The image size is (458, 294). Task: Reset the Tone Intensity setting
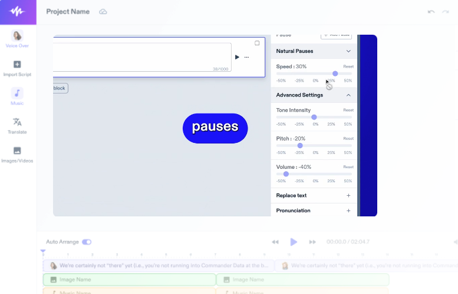pos(348,110)
